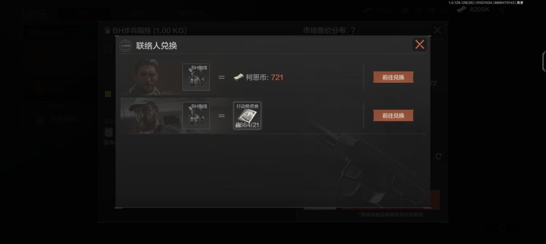Open the 行动物资券 voucher item icon
Screen dimensions: 546x244
247,115
